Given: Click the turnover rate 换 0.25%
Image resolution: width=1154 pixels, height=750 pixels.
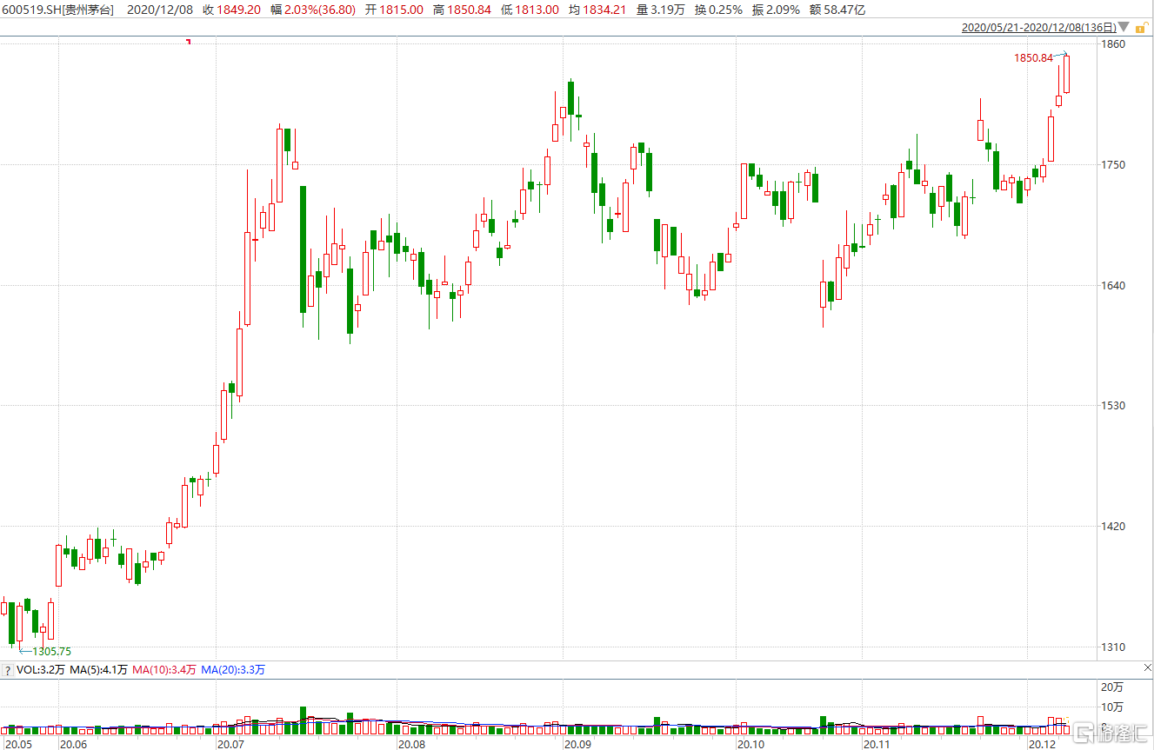Looking at the screenshot, I should tap(718, 10).
